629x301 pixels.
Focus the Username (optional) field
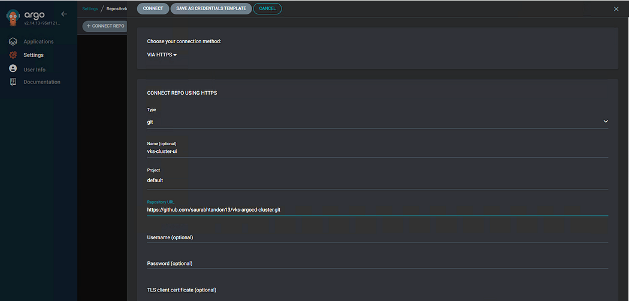pyautogui.click(x=377, y=237)
